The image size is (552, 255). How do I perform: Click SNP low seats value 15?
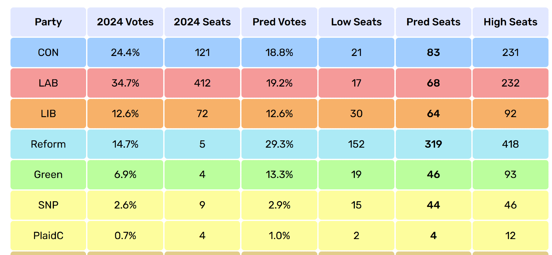click(x=356, y=205)
